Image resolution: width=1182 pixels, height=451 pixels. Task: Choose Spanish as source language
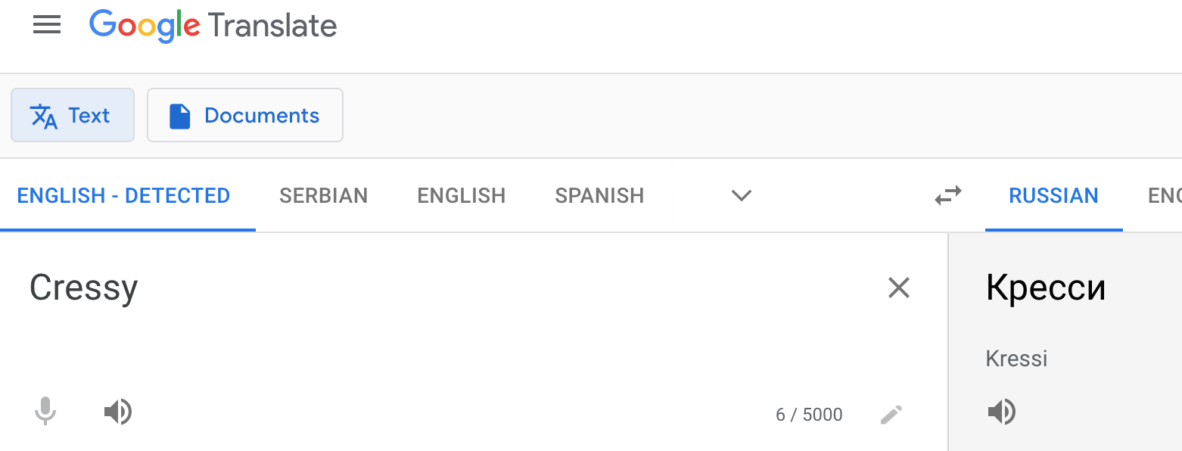point(599,195)
